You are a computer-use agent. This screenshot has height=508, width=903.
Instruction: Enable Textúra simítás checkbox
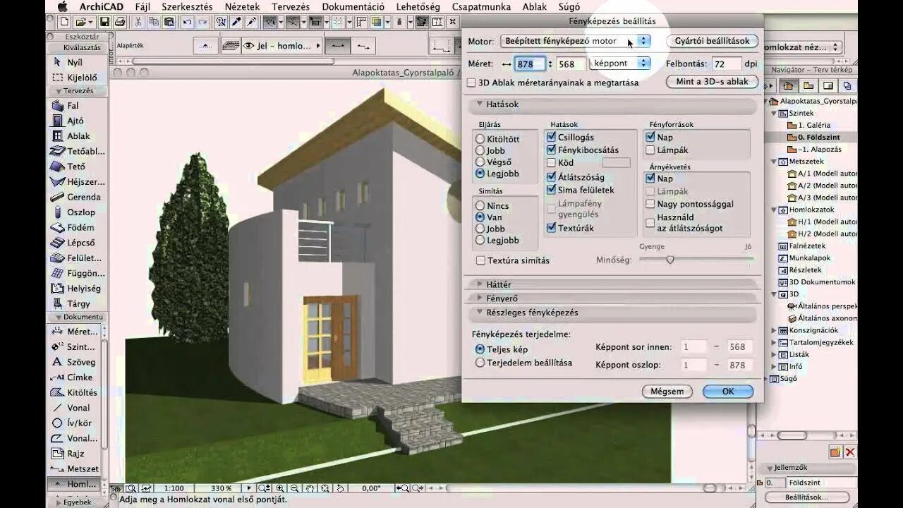click(480, 260)
